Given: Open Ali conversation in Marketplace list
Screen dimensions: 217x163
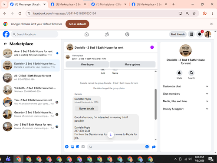Looking at the screenshot, I should (30, 77).
